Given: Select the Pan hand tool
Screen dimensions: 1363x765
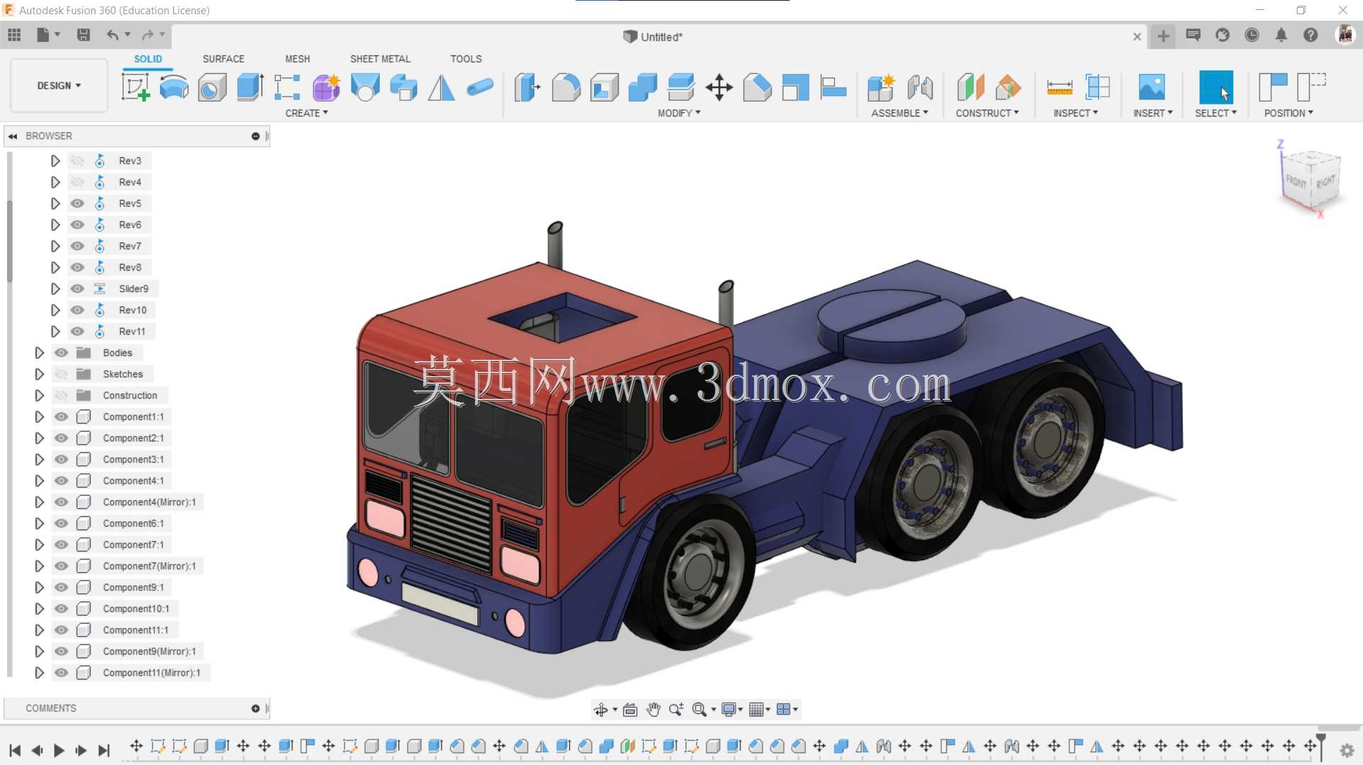Looking at the screenshot, I should [x=654, y=709].
